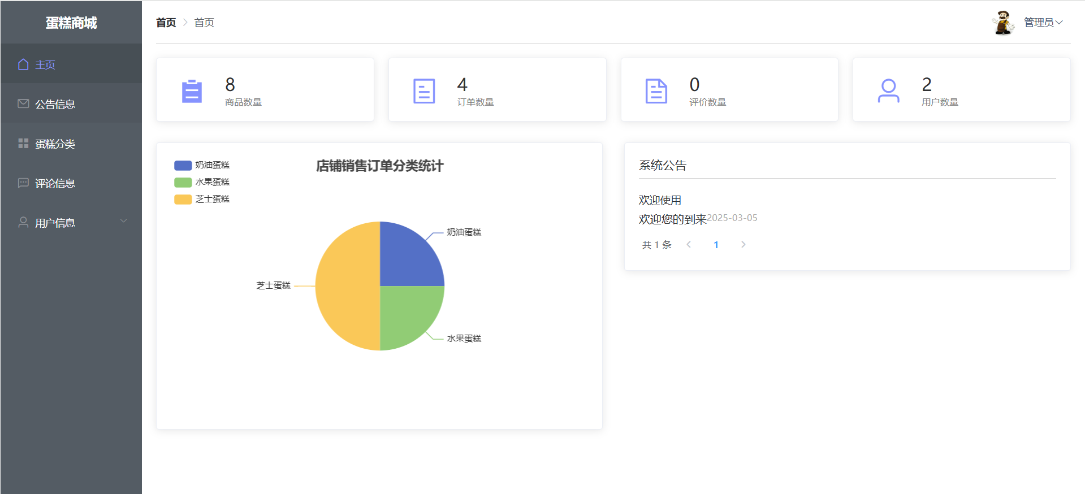Screen dimensions: 1085x494
Task: Click the grid icon for 蛋糕分类
Action: (x=23, y=143)
